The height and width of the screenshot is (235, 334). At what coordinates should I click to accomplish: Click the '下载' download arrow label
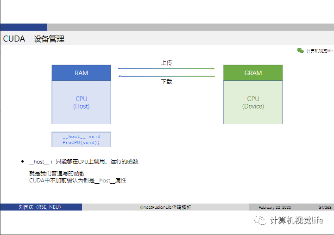(166, 82)
